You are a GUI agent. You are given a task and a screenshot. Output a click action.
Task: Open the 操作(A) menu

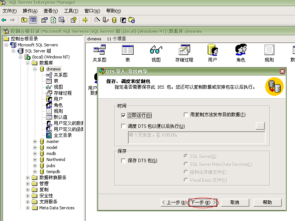[x=30, y=11]
